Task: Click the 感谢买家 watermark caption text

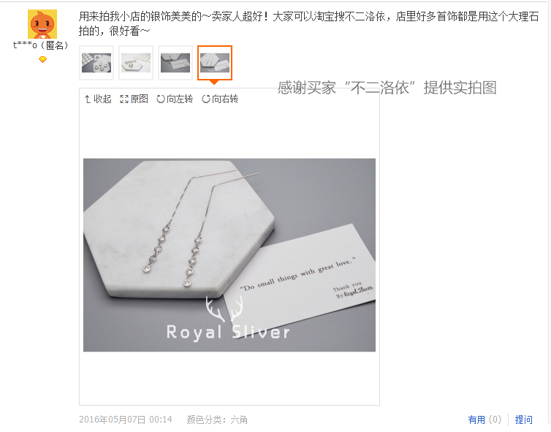Action: (x=387, y=88)
